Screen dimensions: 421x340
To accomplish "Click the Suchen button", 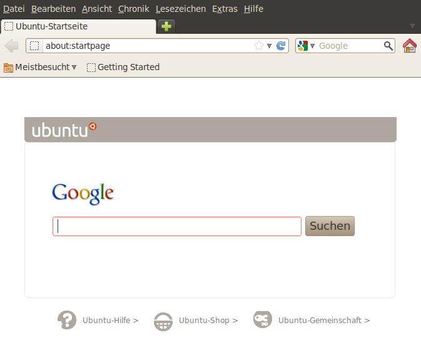I will [330, 226].
